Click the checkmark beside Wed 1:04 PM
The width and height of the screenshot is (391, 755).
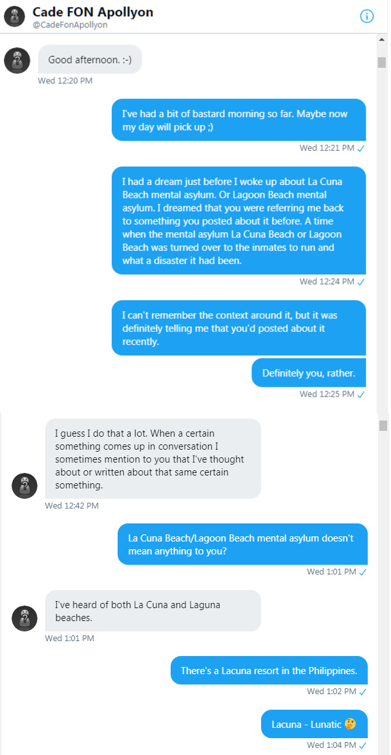click(363, 745)
